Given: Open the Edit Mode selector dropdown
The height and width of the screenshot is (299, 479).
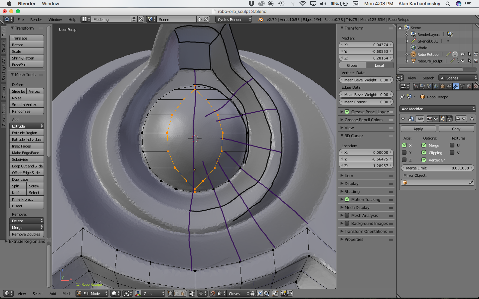Looking at the screenshot, I should click(92, 293).
